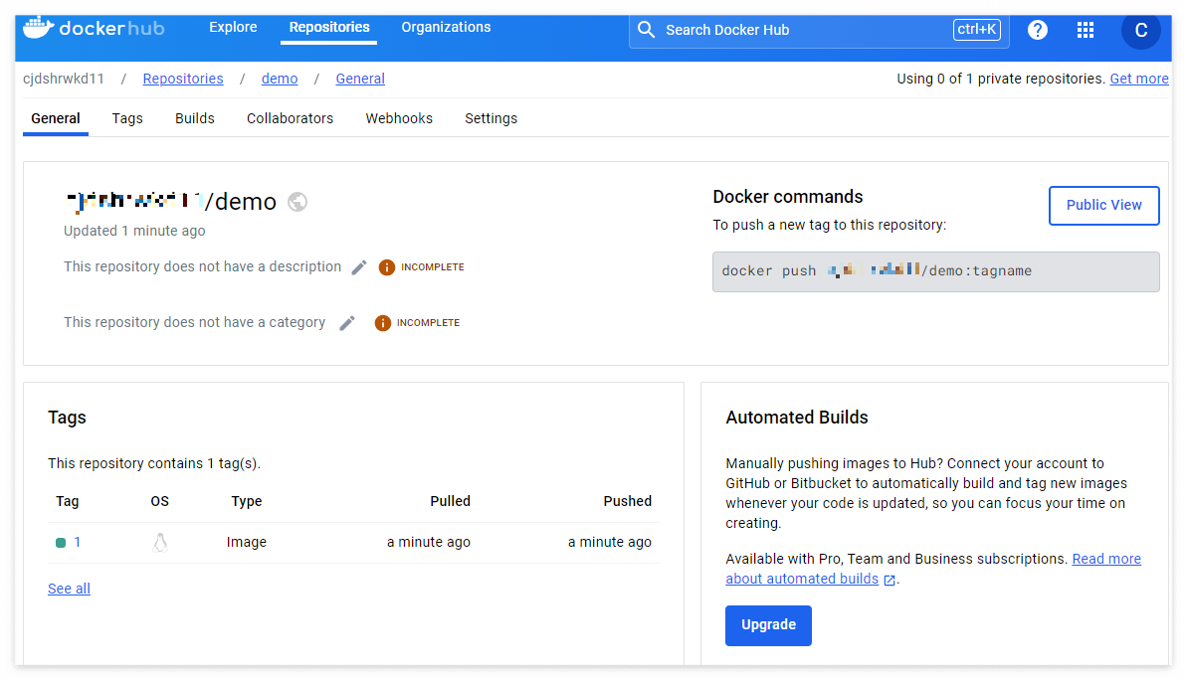Click the public globe icon beside demo
The image size is (1187, 680).
297,202
